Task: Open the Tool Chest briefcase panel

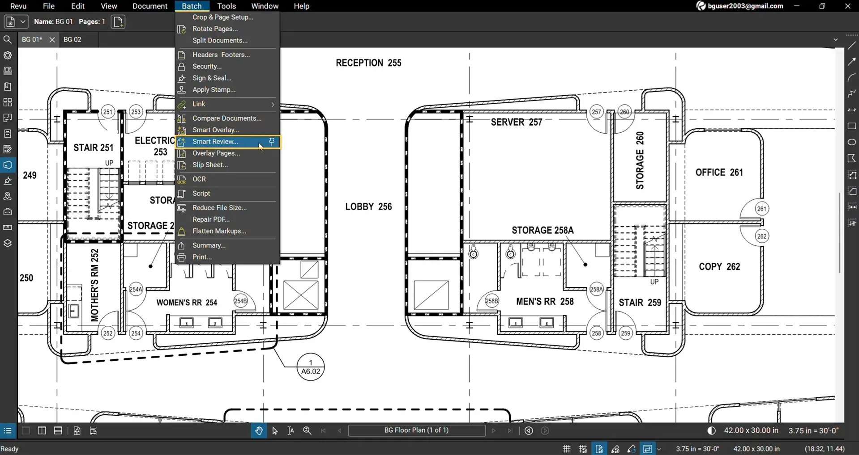Action: click(8, 212)
